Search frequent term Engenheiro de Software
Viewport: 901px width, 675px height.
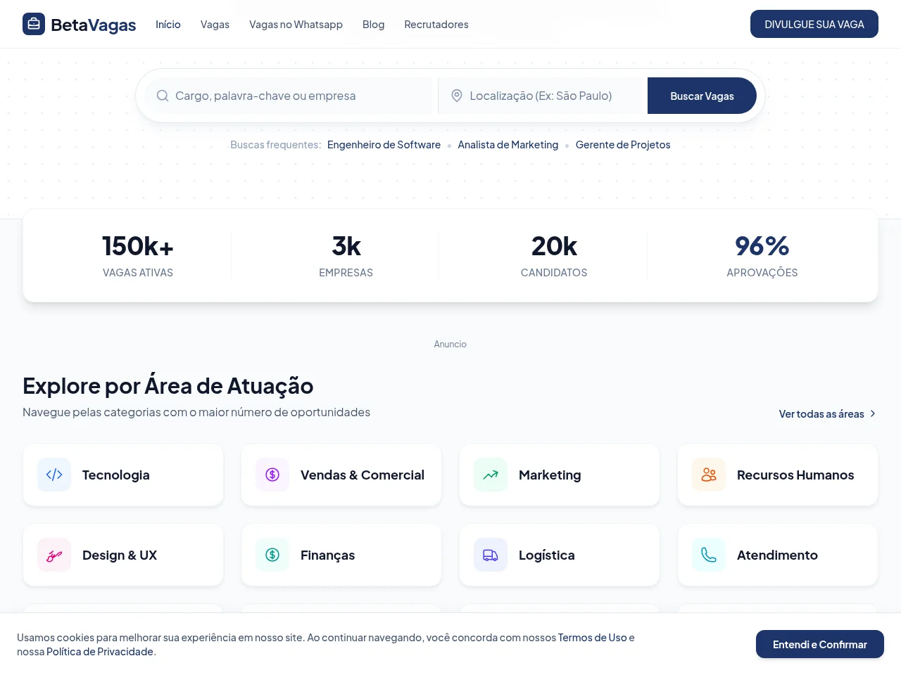(x=384, y=144)
